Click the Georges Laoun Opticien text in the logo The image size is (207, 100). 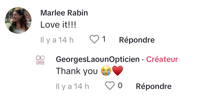pos(40,63)
